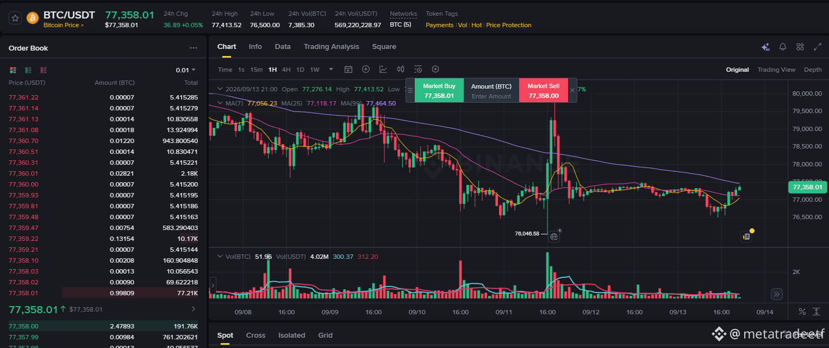Show only sell orders in order book
The image size is (829, 348).
43,70
